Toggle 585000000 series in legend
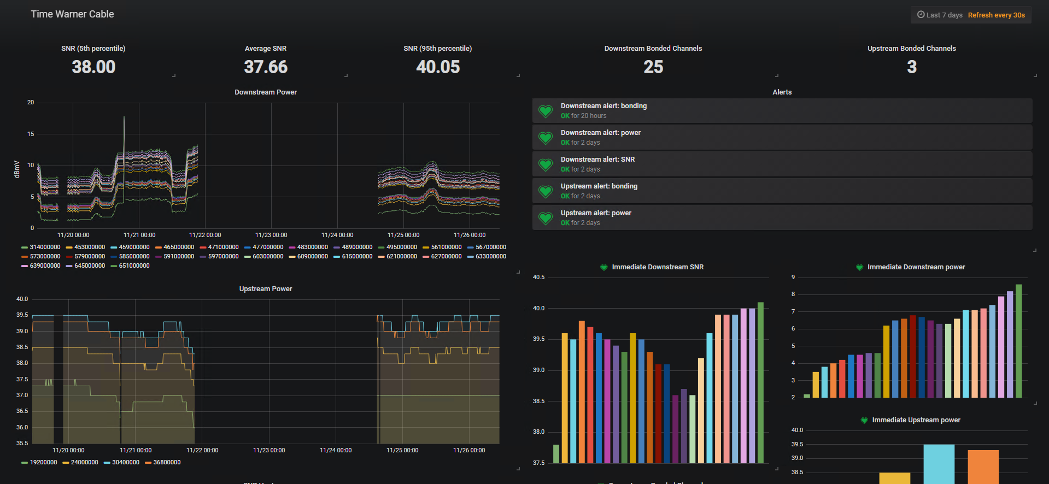The height and width of the screenshot is (484, 1049). [134, 257]
